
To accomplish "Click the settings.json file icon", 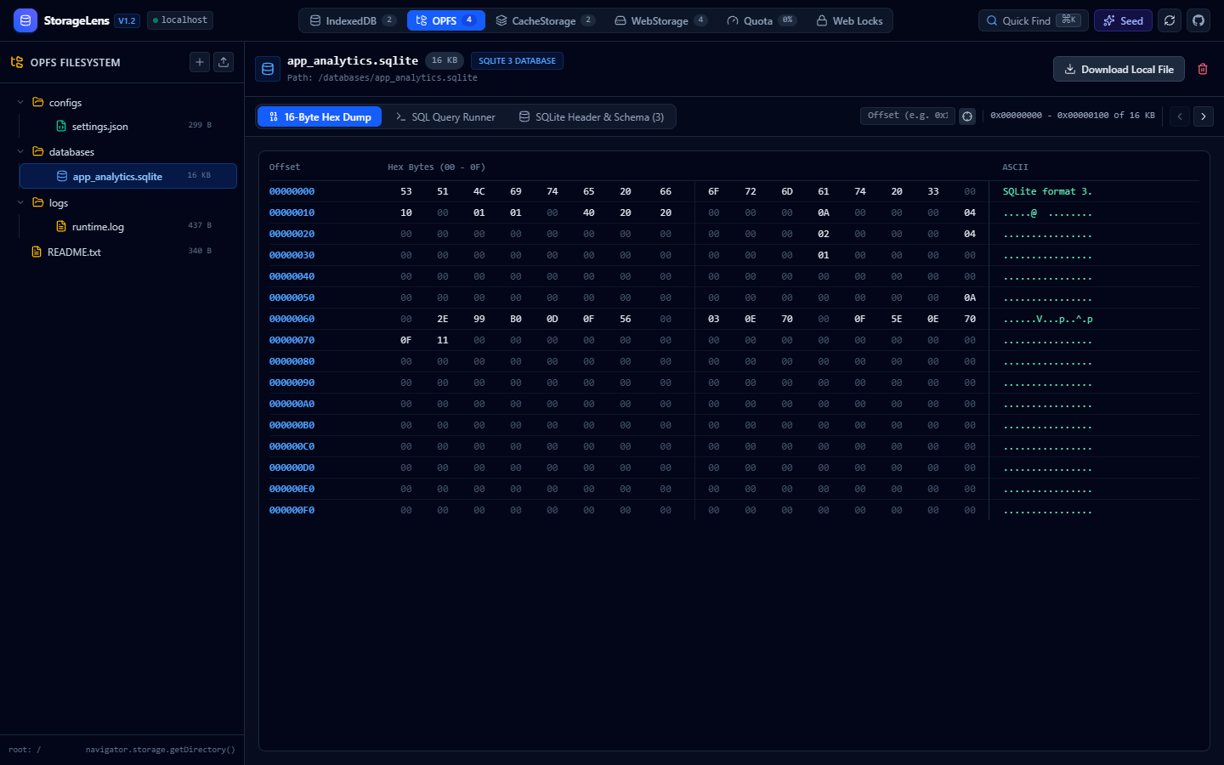I will click(61, 126).
